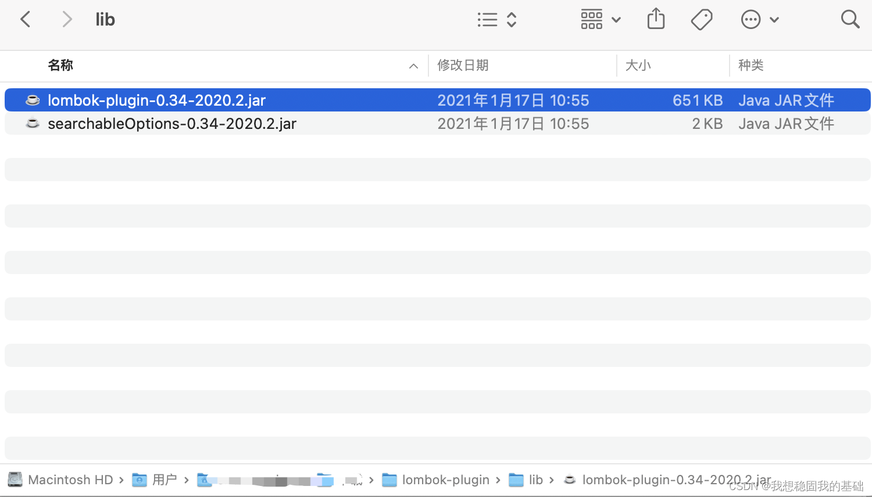This screenshot has width=872, height=497.
Task: Open the view mode up-down chevron
Action: [512, 20]
